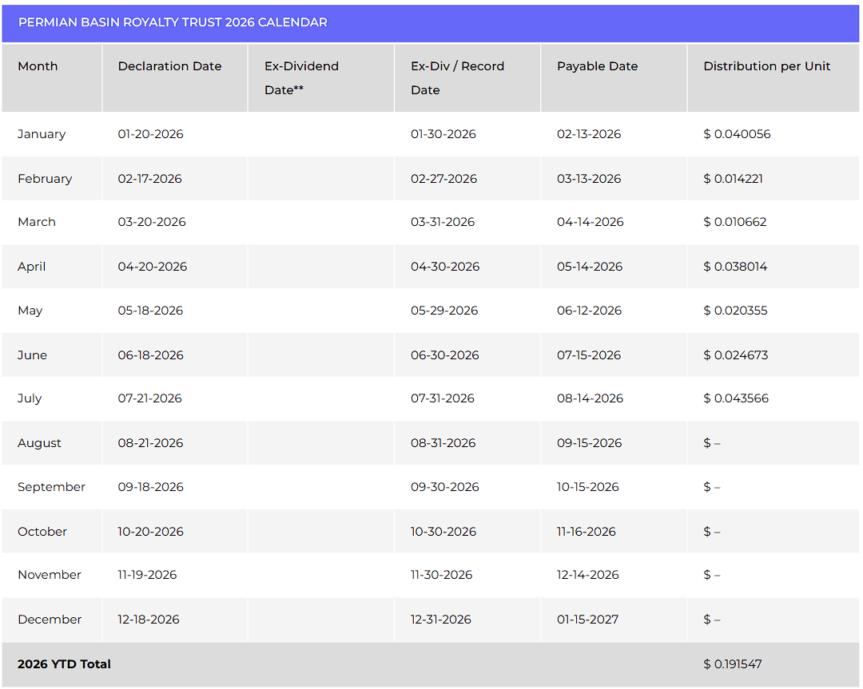Screen dimensions: 863x689
Task: Select distribution value $ 0.043566
Action: click(x=736, y=398)
